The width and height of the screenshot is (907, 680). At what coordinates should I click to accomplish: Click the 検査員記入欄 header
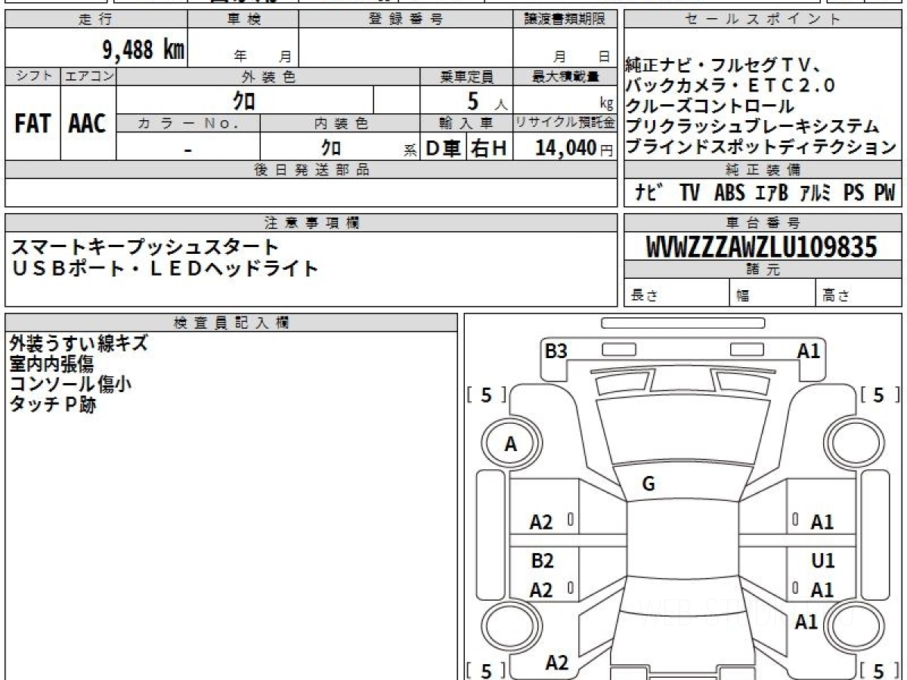click(231, 323)
